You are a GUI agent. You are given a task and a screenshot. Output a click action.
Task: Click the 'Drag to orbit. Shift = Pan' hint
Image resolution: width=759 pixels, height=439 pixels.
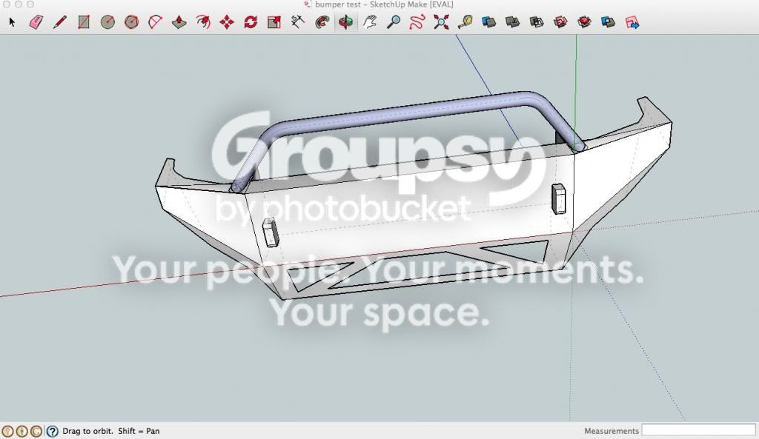tap(111, 431)
